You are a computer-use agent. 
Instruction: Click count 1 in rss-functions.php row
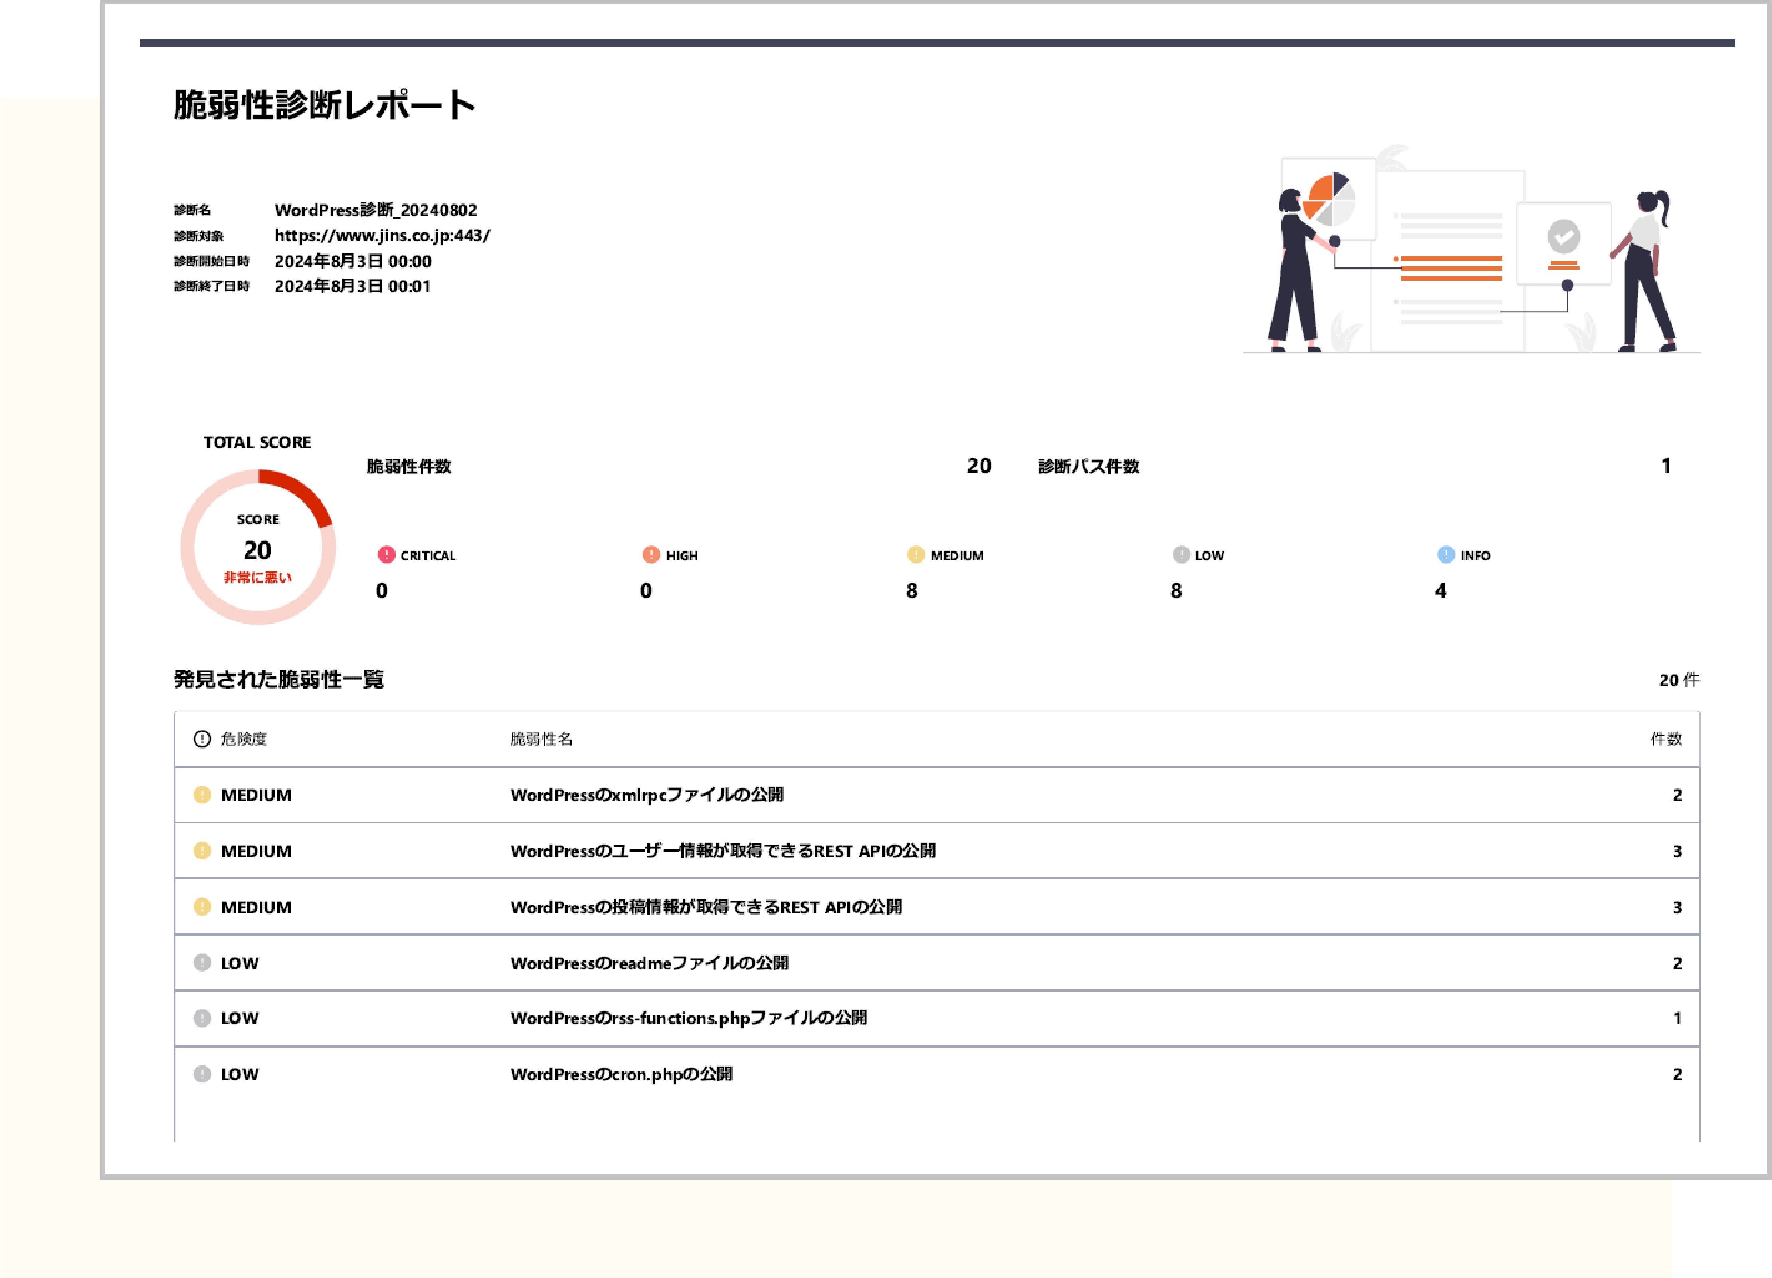1677,1019
